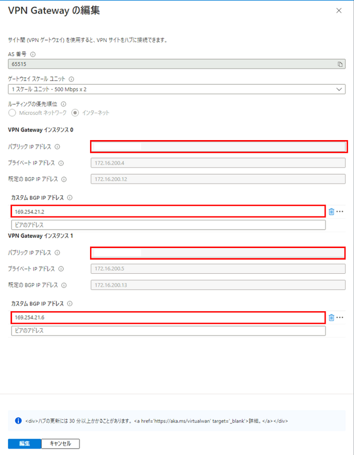Delete custom BGP address 169.254.21.6
This screenshot has height=455, width=354.
pos(331,318)
